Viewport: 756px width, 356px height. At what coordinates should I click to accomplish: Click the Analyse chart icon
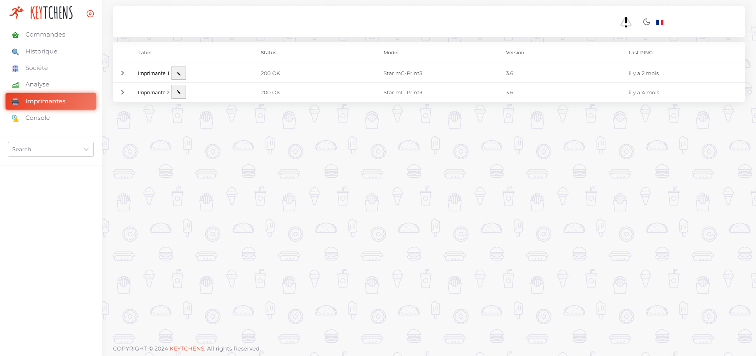pyautogui.click(x=15, y=85)
